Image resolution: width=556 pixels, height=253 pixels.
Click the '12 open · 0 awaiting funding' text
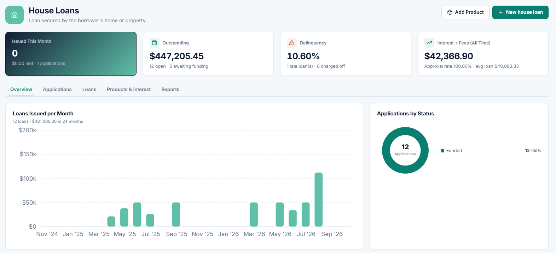coord(179,66)
